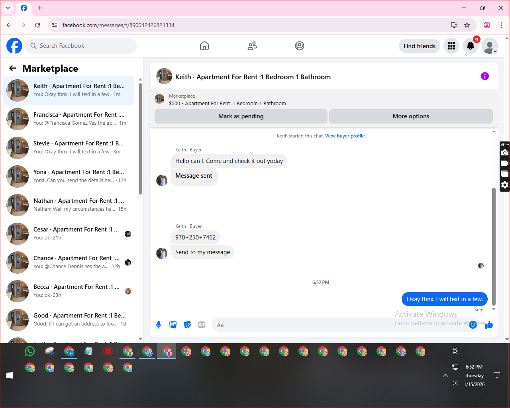Open Francisca apartment conversation
The image size is (510, 408).
click(x=69, y=119)
